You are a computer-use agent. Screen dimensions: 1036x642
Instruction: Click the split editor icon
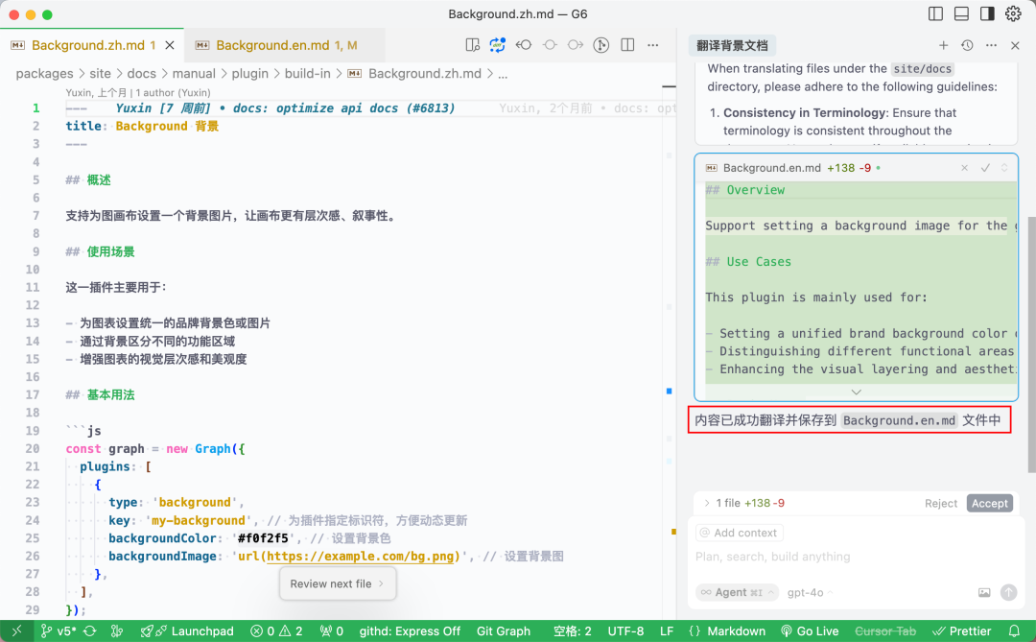click(627, 45)
